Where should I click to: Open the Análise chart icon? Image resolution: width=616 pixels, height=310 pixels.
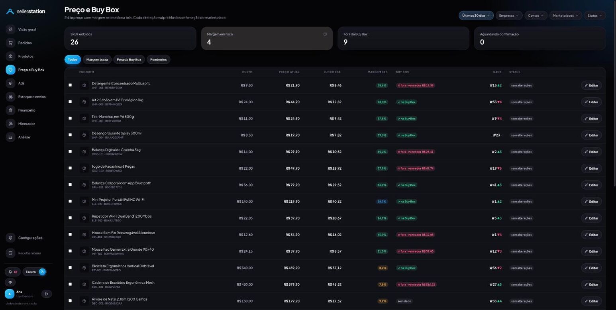(10, 137)
